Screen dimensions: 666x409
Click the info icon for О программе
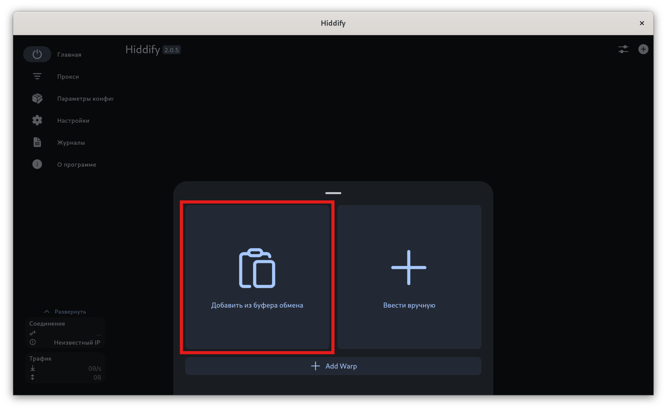point(37,164)
